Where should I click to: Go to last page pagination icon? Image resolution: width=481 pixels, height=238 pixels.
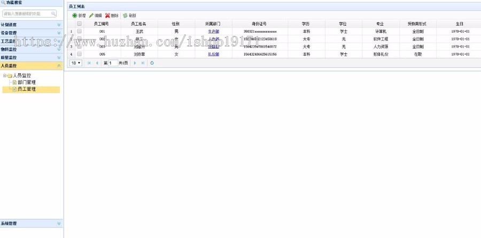[x=143, y=63]
